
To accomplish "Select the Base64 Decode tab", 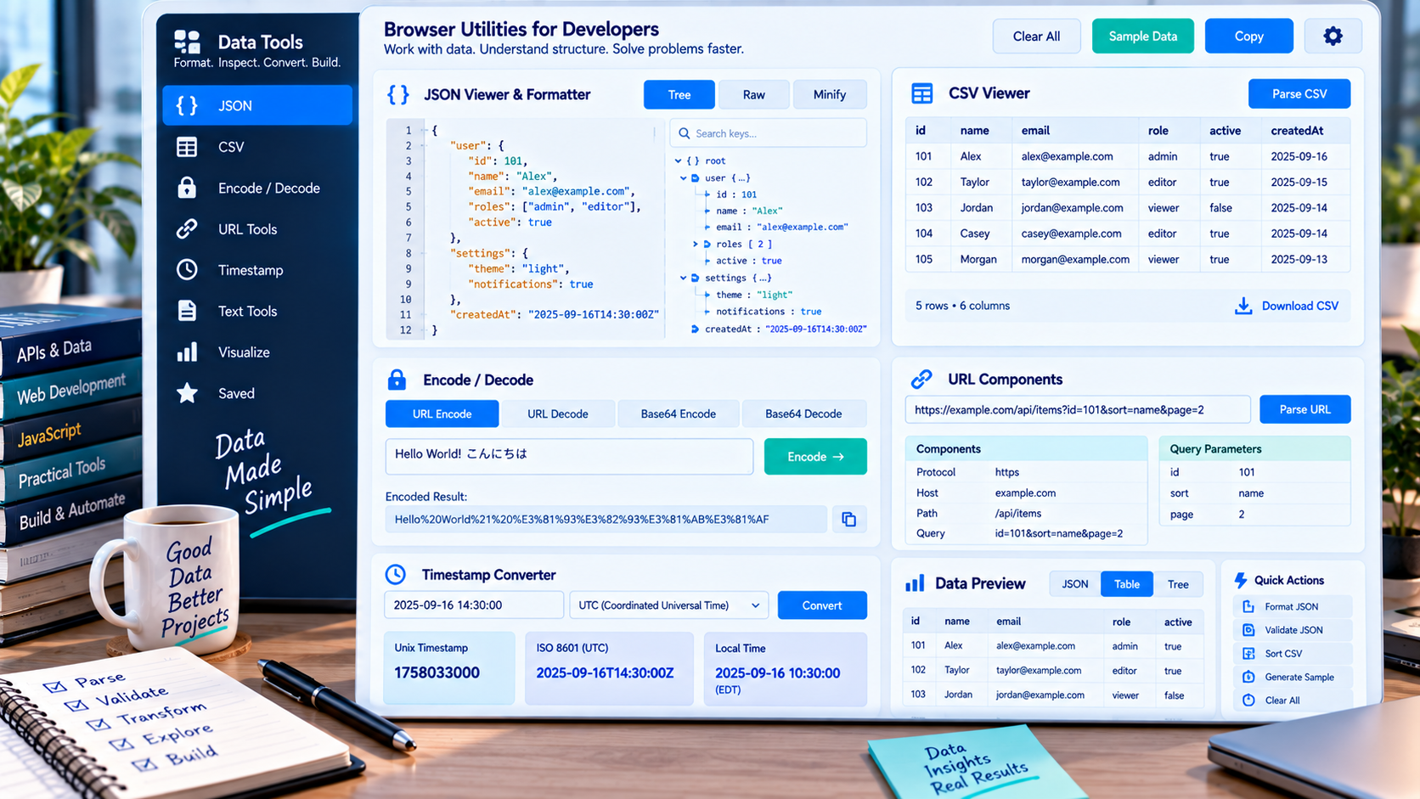I will [803, 414].
